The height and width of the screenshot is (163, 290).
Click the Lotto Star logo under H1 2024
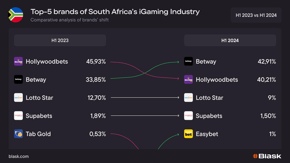[x=188, y=98]
